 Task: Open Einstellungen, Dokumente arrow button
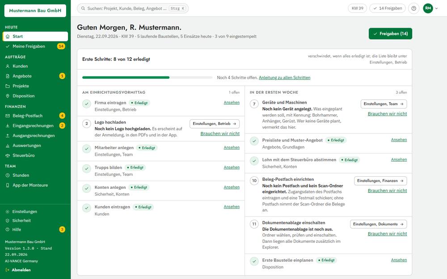point(378,224)
